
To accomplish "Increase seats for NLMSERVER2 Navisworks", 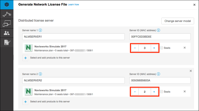I will [x=154, y=92].
